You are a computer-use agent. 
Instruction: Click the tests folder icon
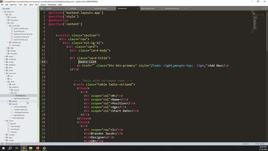(7, 138)
